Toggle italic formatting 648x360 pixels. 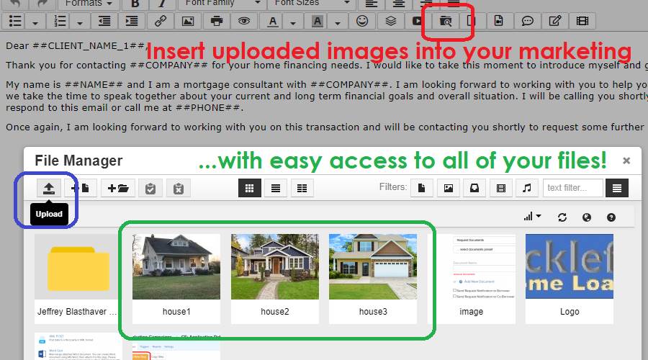(x=161, y=4)
